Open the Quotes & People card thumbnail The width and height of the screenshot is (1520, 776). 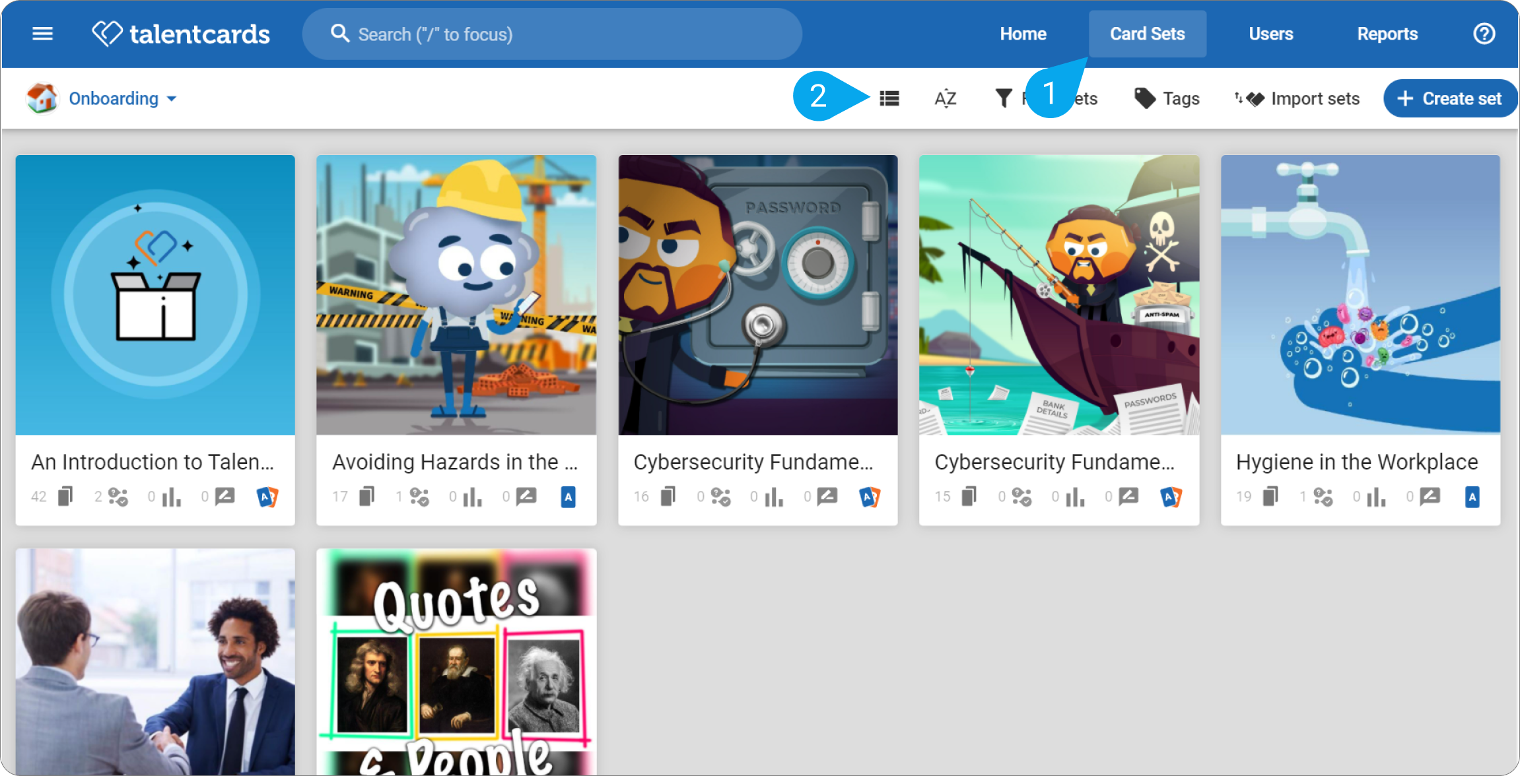tap(456, 662)
